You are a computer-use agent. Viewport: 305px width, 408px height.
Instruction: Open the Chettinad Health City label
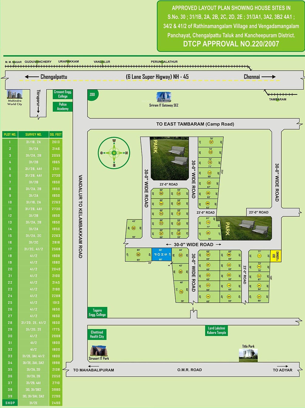click(x=97, y=335)
